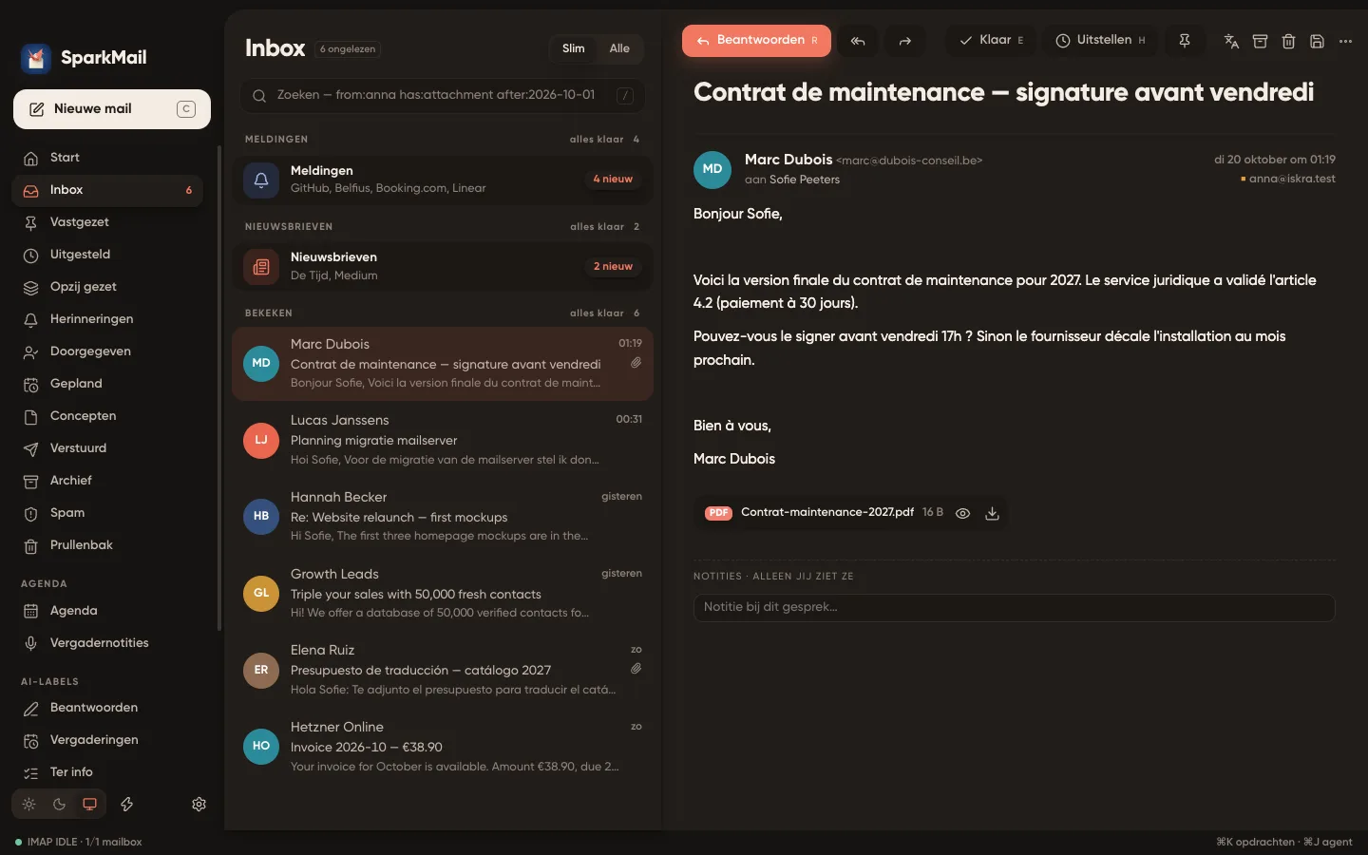Open the Hetzner Online invoice email
This screenshot has width=1368, height=855.
coord(443,747)
